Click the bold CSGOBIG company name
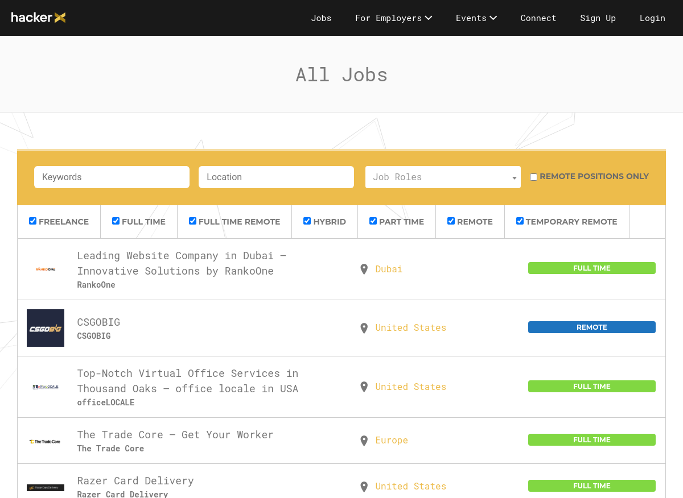The height and width of the screenshot is (498, 683). click(x=94, y=336)
